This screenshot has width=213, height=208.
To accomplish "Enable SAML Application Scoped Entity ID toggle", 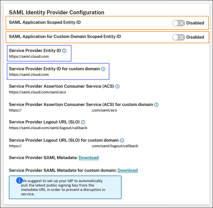I will point(179,23).
